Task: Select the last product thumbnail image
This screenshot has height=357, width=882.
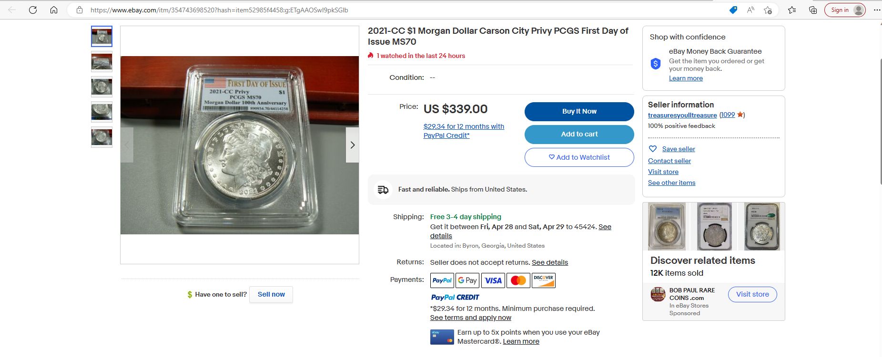Action: pyautogui.click(x=101, y=137)
